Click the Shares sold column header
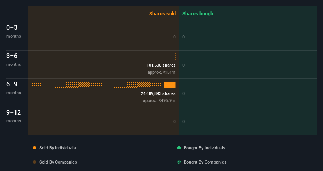Viewport: 323px width, 171px height. pyautogui.click(x=162, y=14)
